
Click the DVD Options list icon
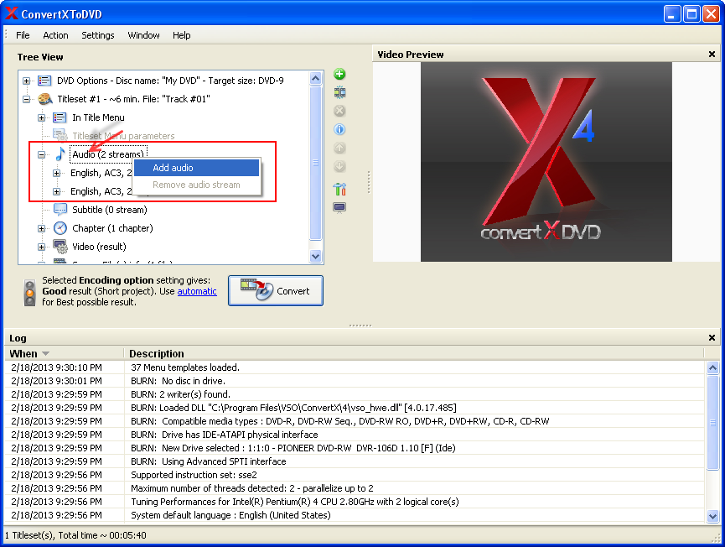44,81
